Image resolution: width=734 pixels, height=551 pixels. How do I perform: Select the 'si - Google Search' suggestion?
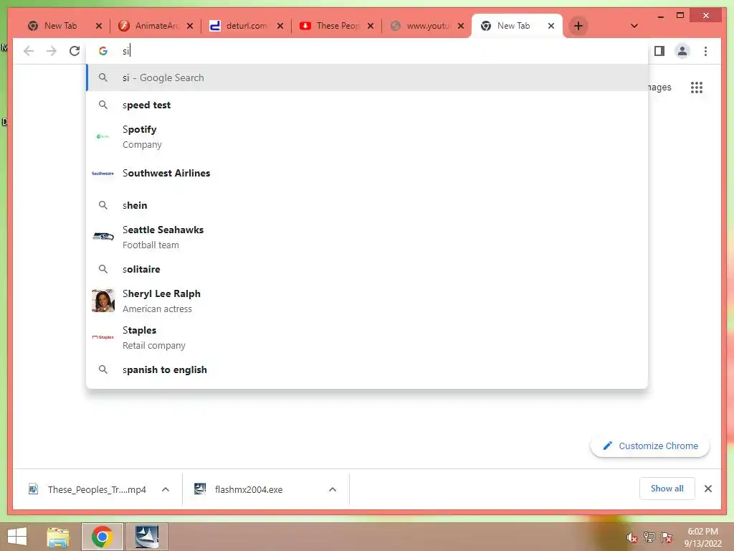pos(367,77)
